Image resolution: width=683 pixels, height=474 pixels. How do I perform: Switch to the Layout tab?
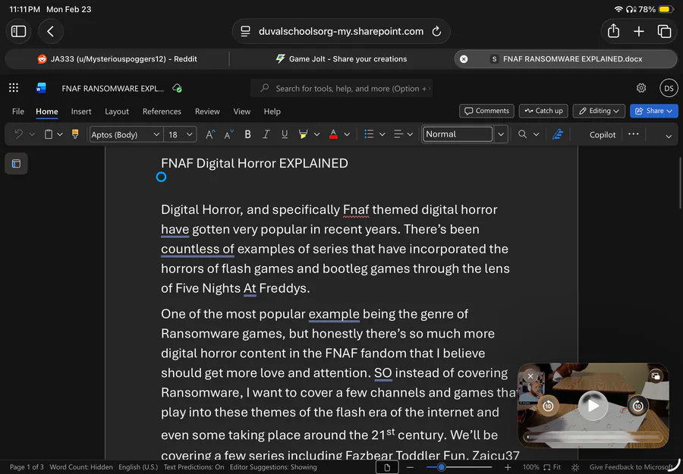tap(117, 111)
